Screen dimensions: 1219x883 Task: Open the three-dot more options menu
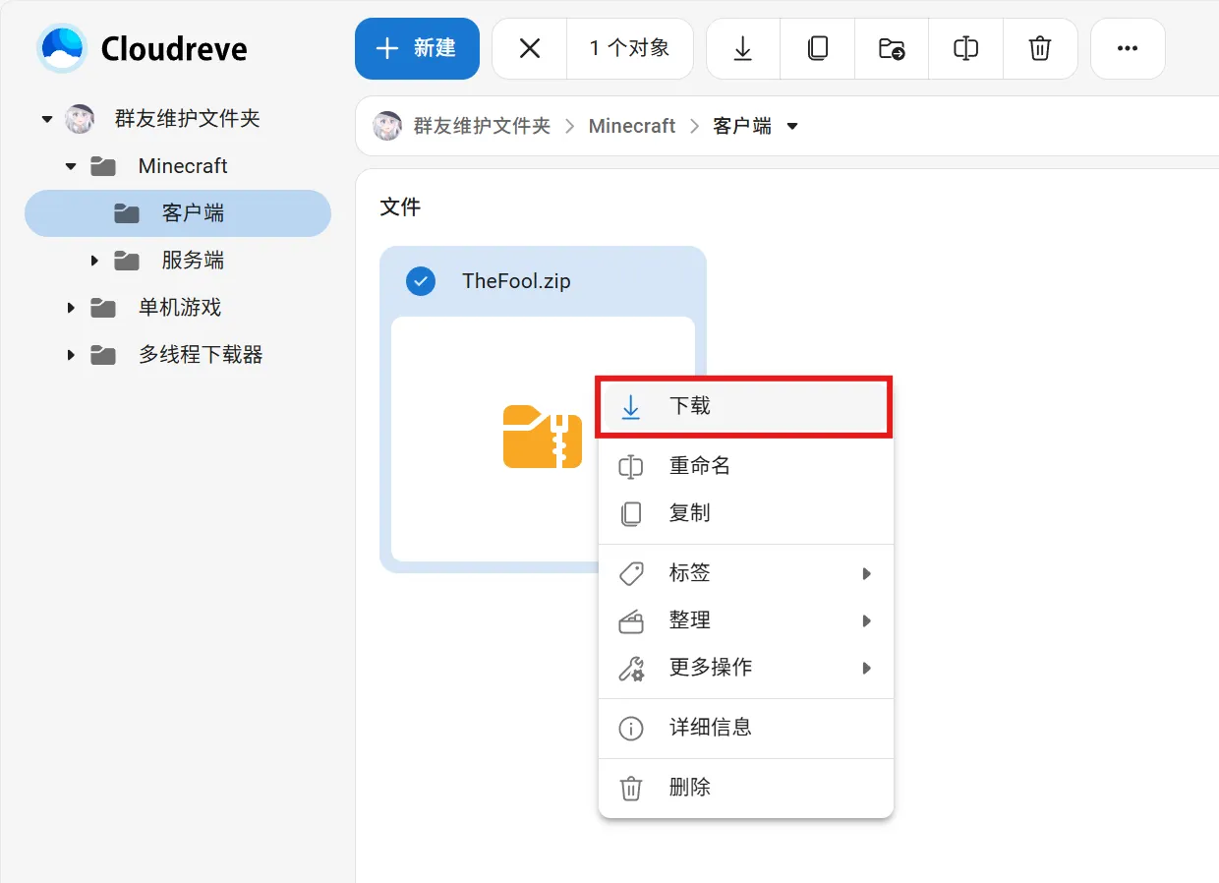pos(1128,48)
